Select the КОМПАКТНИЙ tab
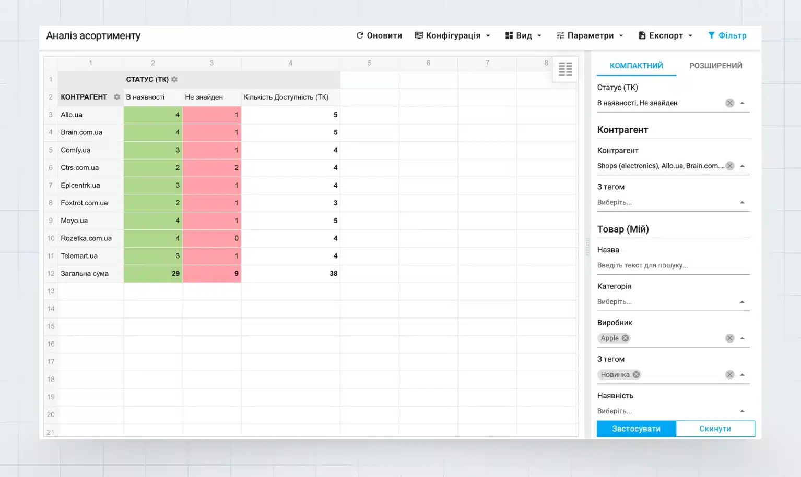Screen dimensions: 801x477 tap(636, 66)
